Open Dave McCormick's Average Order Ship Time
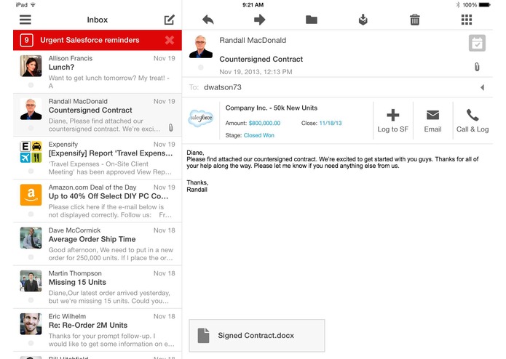 coord(98,244)
